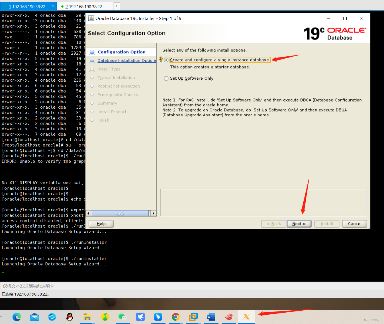This screenshot has width=384, height=324.
Task: Open the Feishu (Lark) bird icon in taskbar
Action: click(x=140, y=317)
